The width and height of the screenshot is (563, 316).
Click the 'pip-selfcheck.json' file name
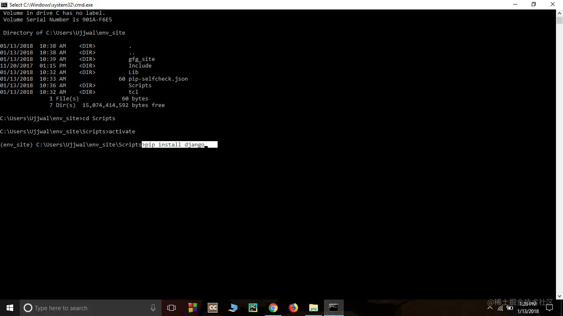[x=158, y=79]
